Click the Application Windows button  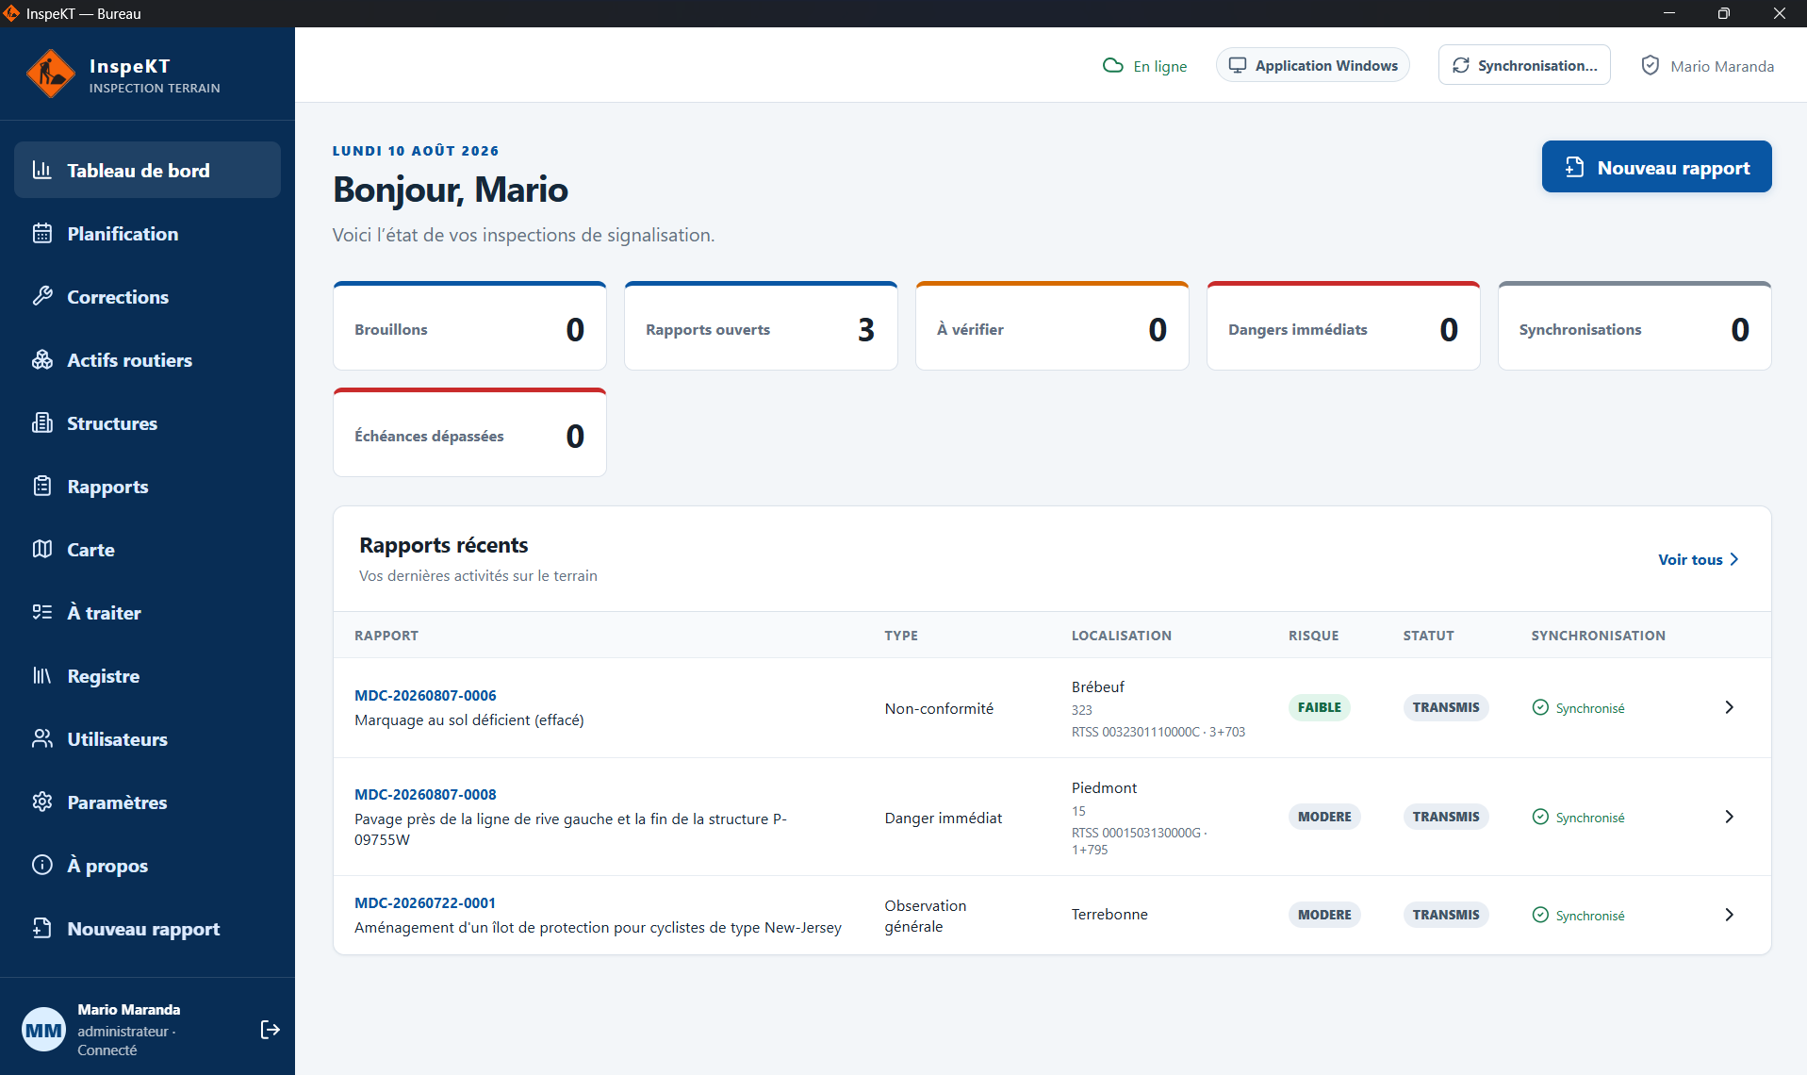click(1312, 65)
